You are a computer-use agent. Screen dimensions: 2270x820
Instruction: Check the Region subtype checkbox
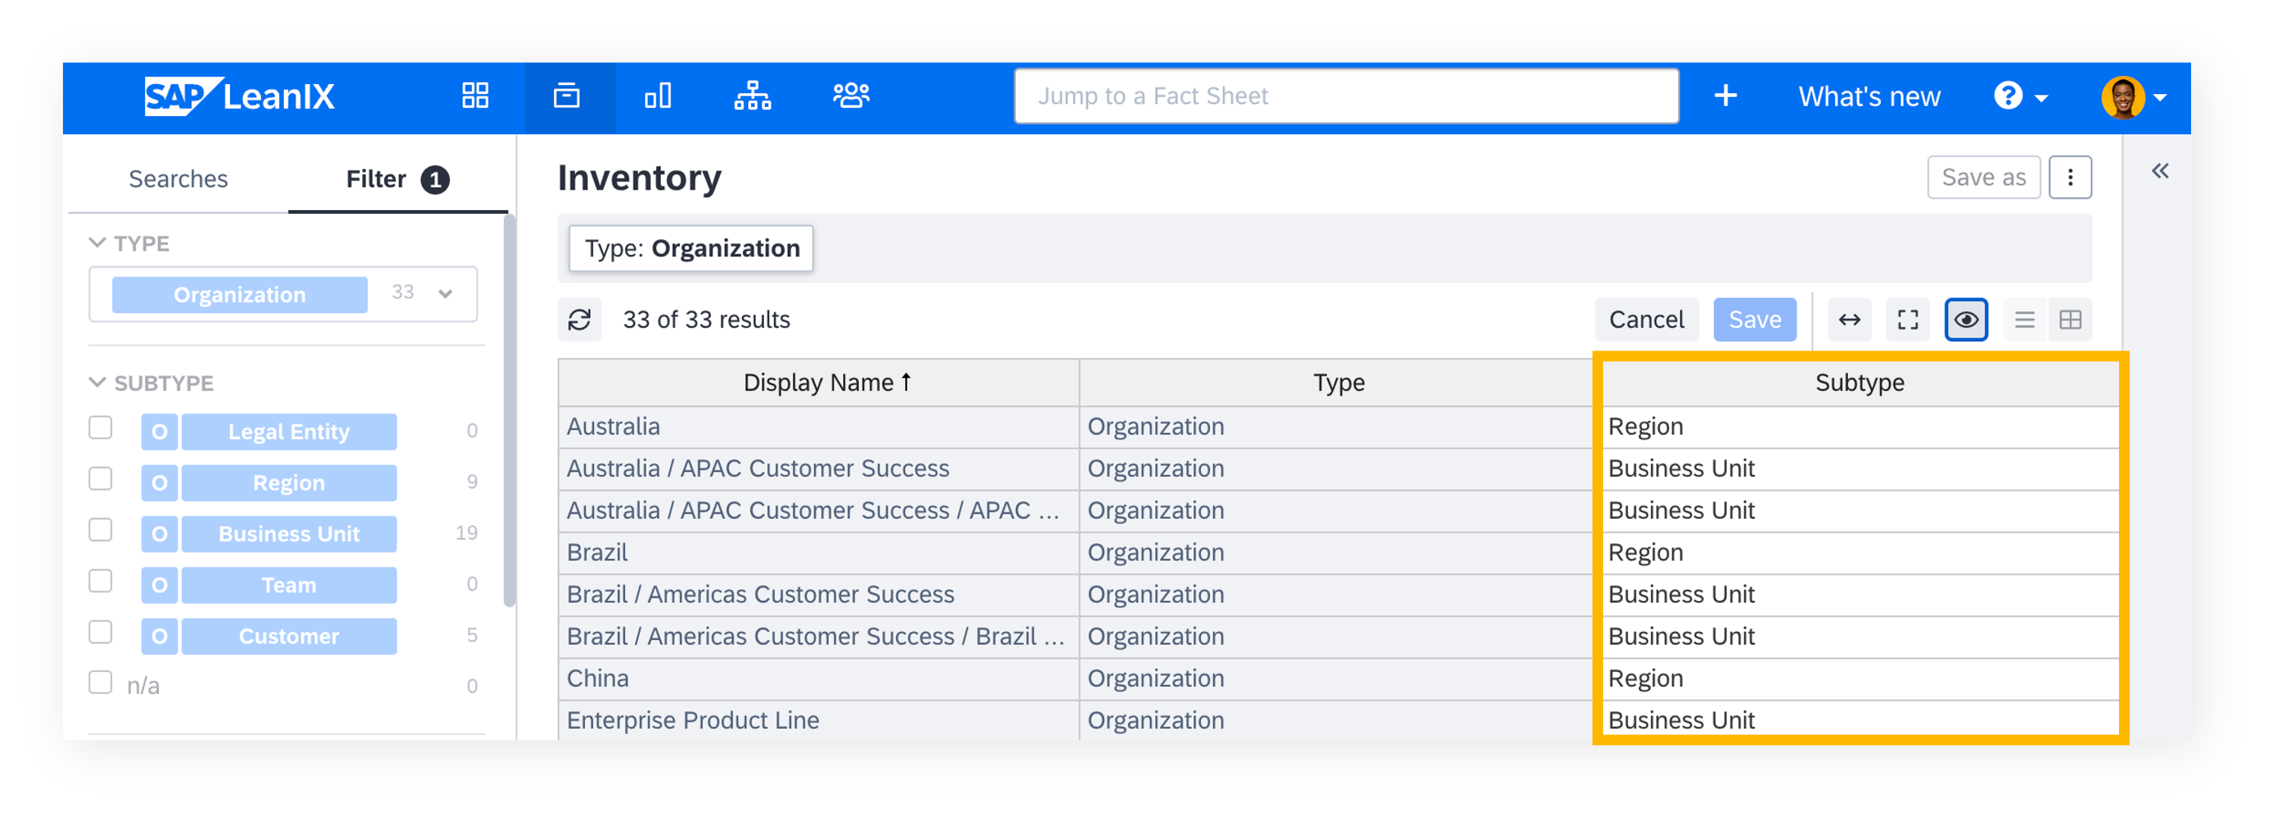(x=100, y=479)
